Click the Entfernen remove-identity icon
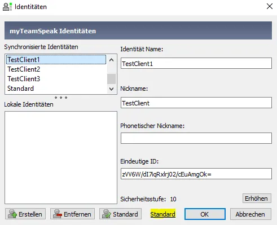Image resolution: width=277 pixels, height=225 pixels. tap(58, 214)
